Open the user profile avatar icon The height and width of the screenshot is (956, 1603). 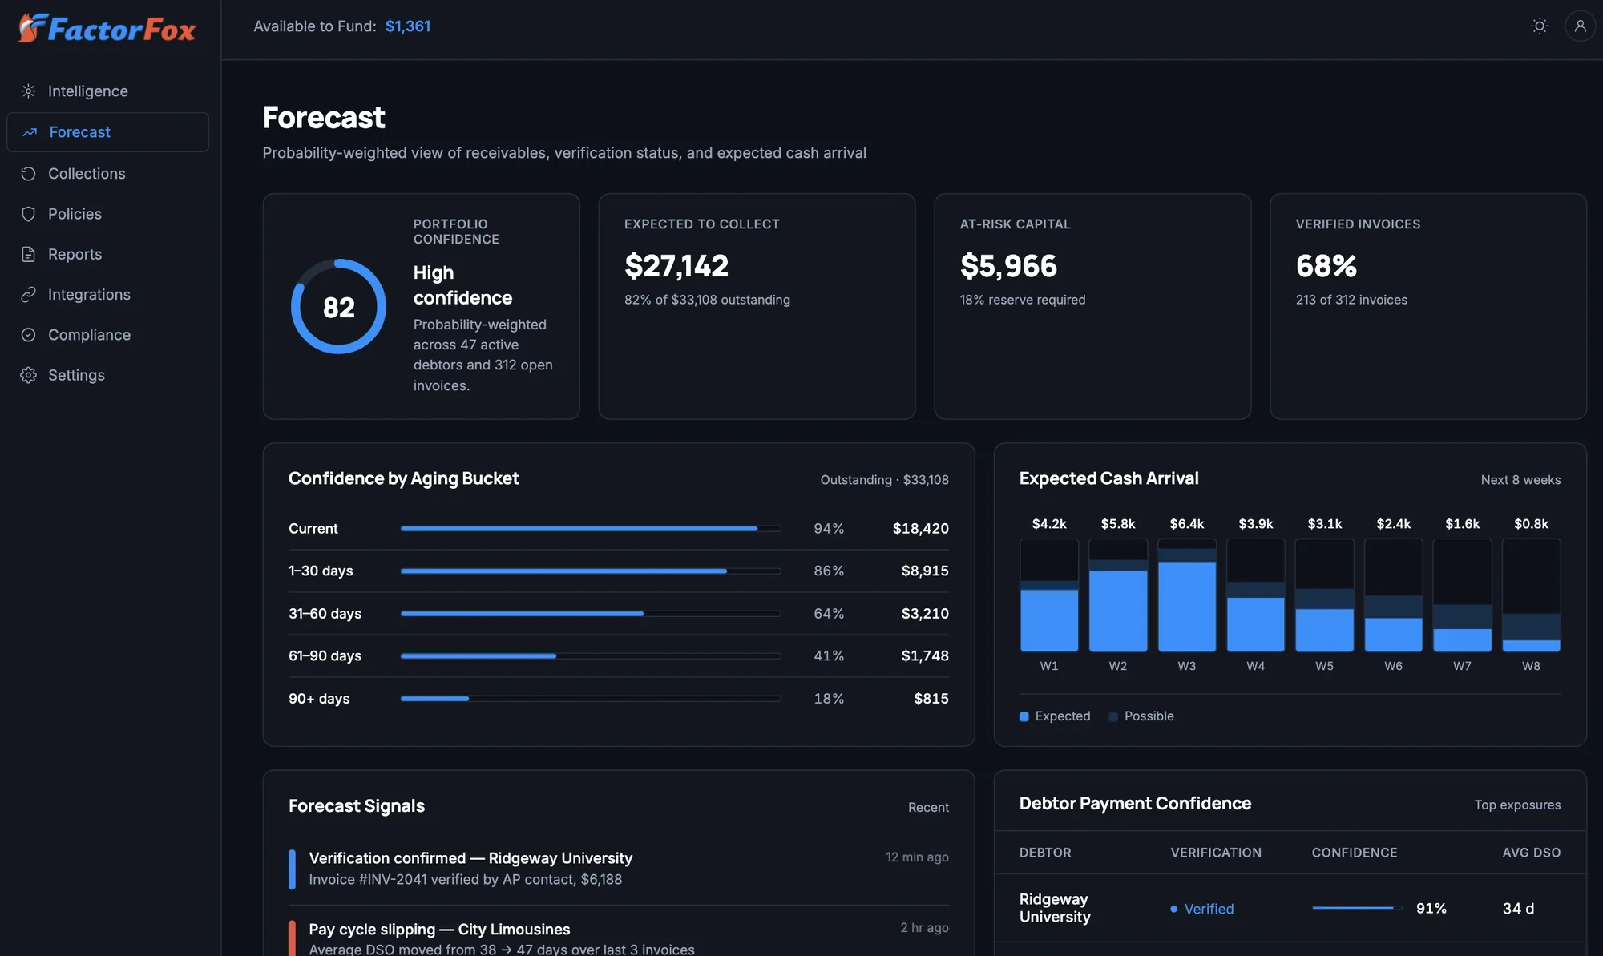pyautogui.click(x=1580, y=26)
